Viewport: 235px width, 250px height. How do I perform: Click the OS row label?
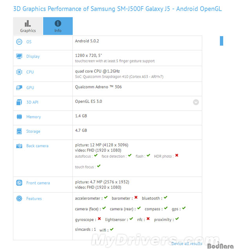coord(29,42)
